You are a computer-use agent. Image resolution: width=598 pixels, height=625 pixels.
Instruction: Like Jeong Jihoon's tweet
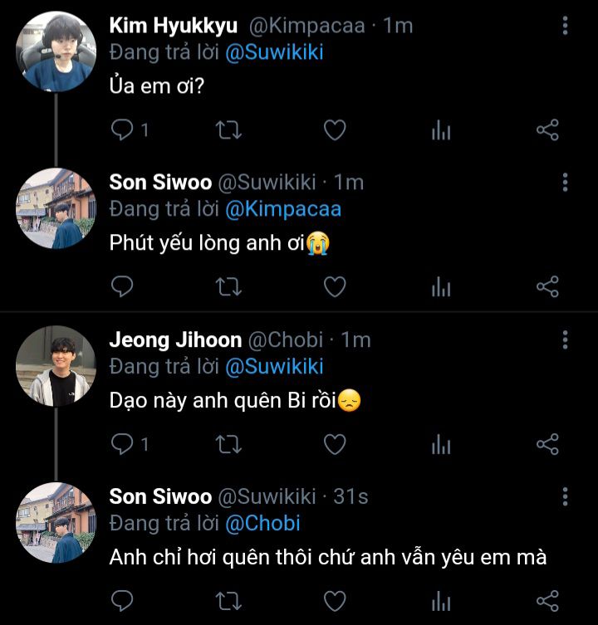334,445
